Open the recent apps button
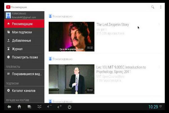 (x=29, y=107)
